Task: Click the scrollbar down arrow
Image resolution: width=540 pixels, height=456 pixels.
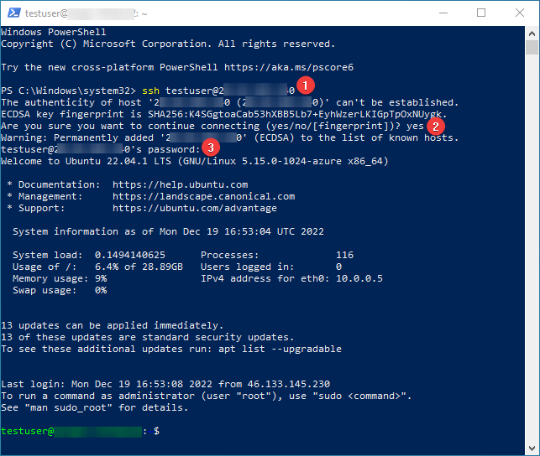Action: coord(532,448)
